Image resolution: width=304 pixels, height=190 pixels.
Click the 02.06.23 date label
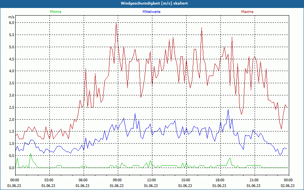[288, 185]
